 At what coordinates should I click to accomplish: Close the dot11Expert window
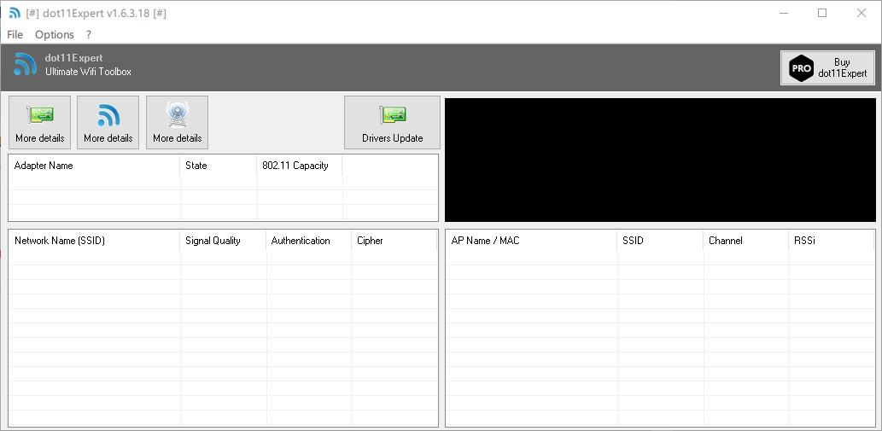(x=862, y=13)
